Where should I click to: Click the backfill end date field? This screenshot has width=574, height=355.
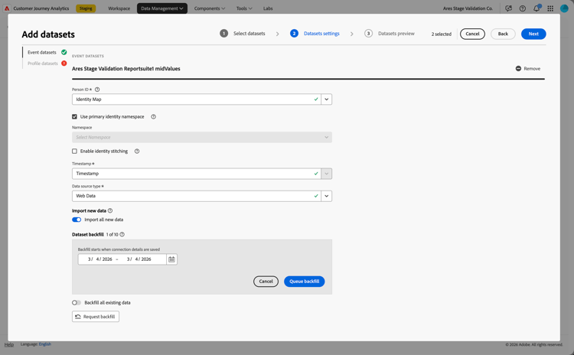coord(139,259)
